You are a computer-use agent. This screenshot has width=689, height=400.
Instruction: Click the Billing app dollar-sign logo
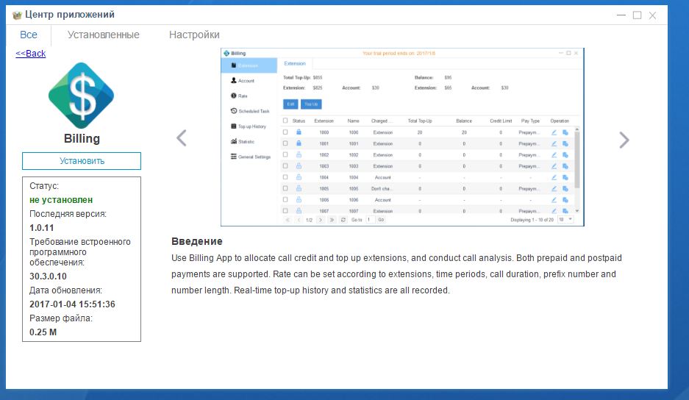click(x=81, y=96)
